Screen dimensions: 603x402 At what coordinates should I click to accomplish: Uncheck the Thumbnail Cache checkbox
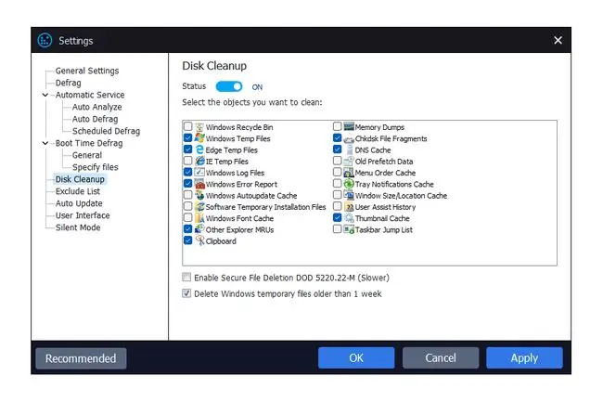(x=338, y=218)
